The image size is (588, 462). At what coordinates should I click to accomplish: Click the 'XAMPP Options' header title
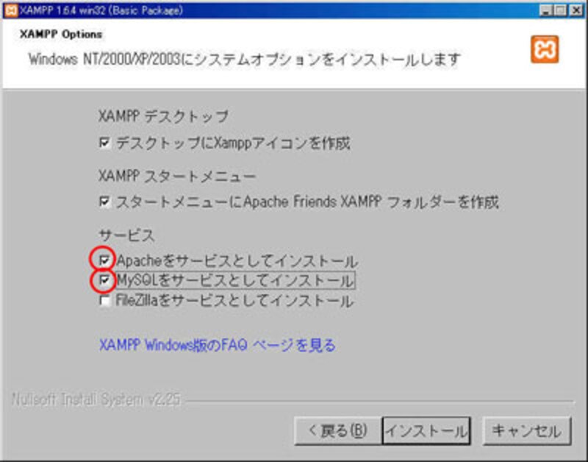pos(61,34)
